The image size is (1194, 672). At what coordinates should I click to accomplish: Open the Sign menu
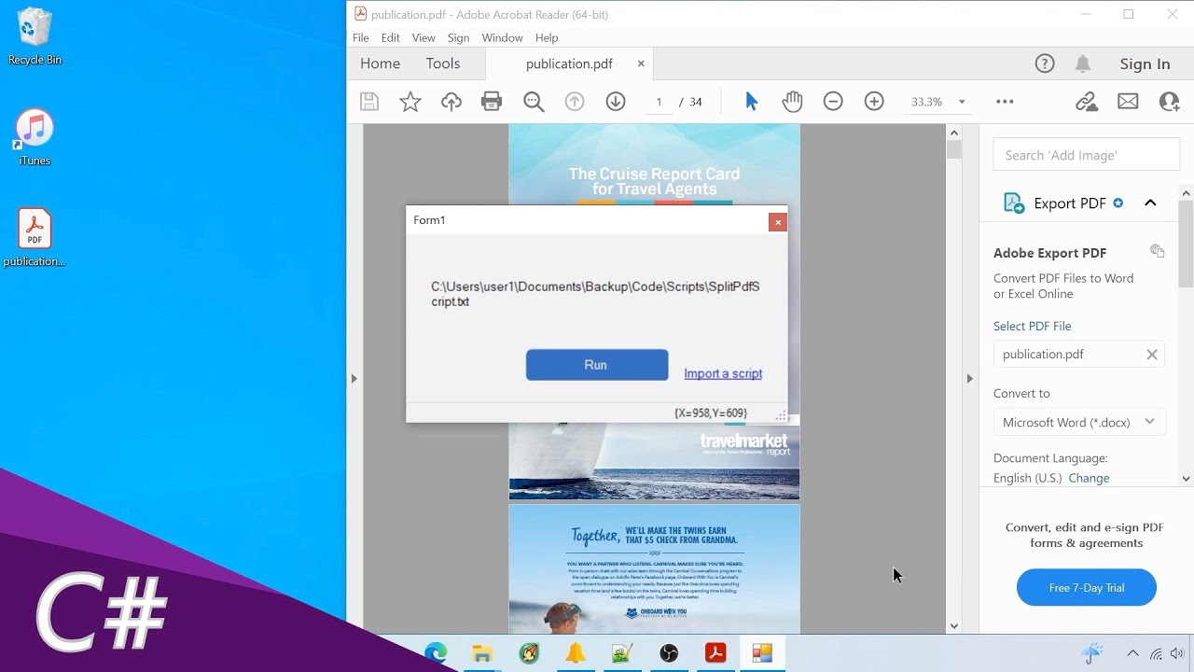click(x=458, y=37)
